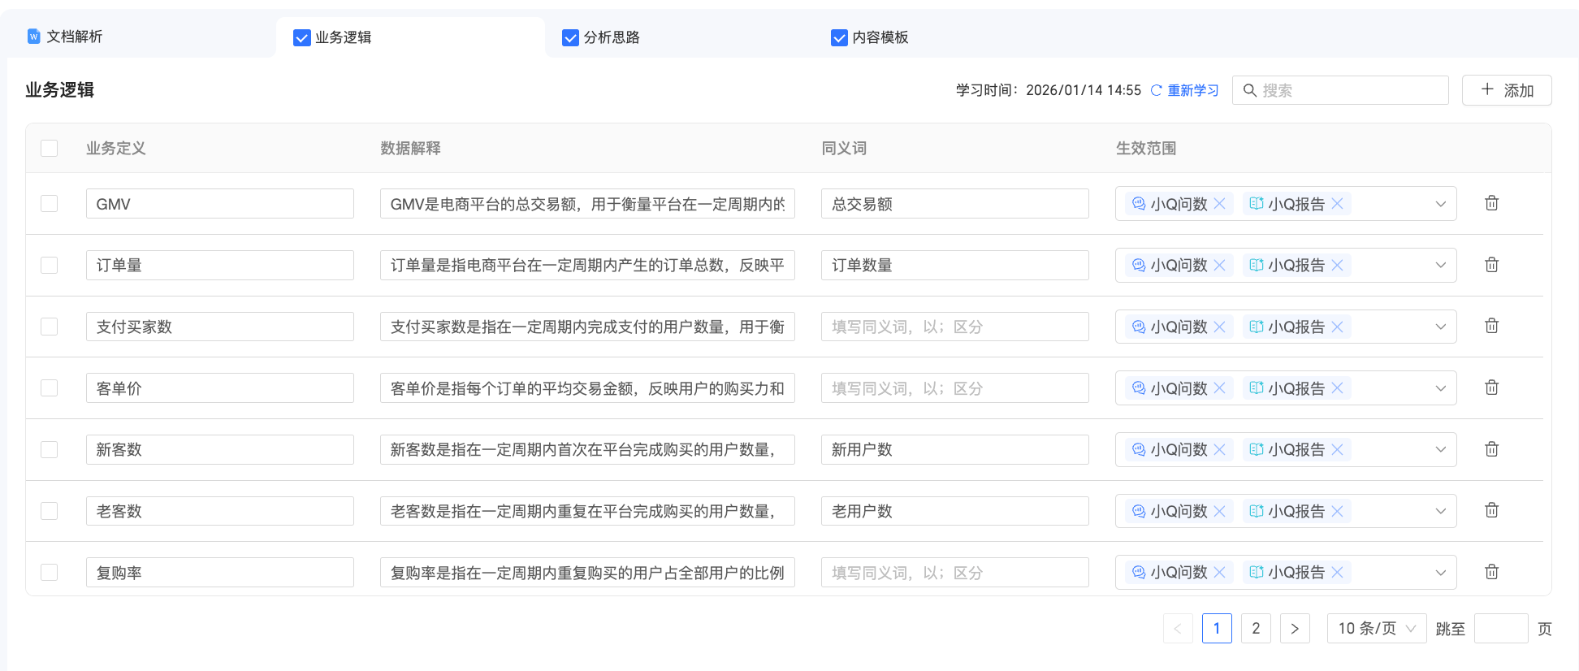
Task: Check the 复购率 row checkbox
Action: tap(50, 572)
